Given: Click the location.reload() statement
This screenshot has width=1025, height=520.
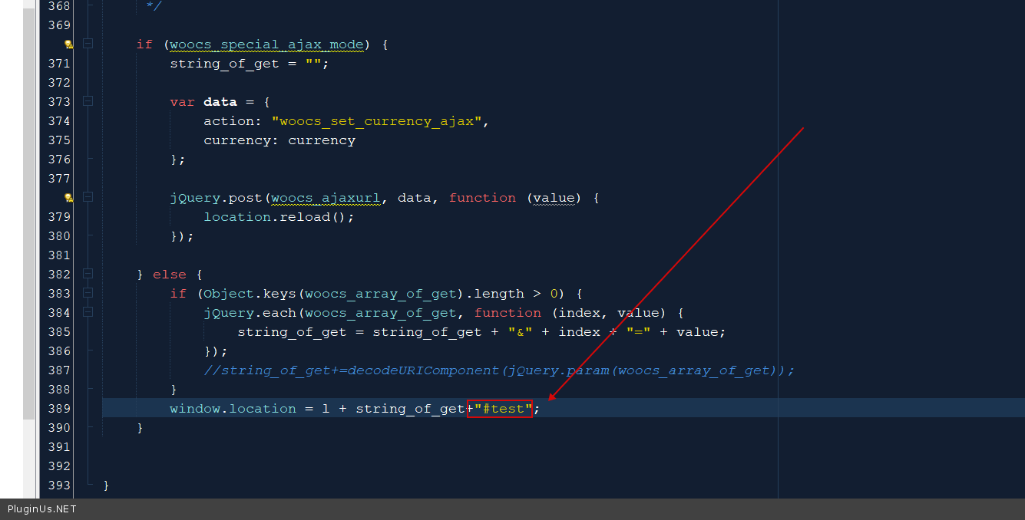Looking at the screenshot, I should pyautogui.click(x=279, y=217).
